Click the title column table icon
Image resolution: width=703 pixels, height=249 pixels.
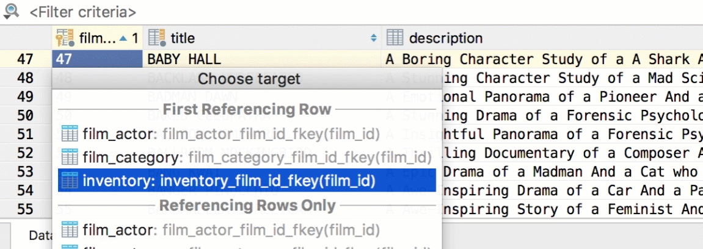pyautogui.click(x=157, y=38)
